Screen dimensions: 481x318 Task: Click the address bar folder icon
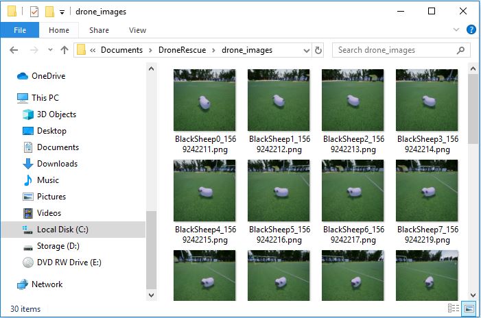[81, 49]
